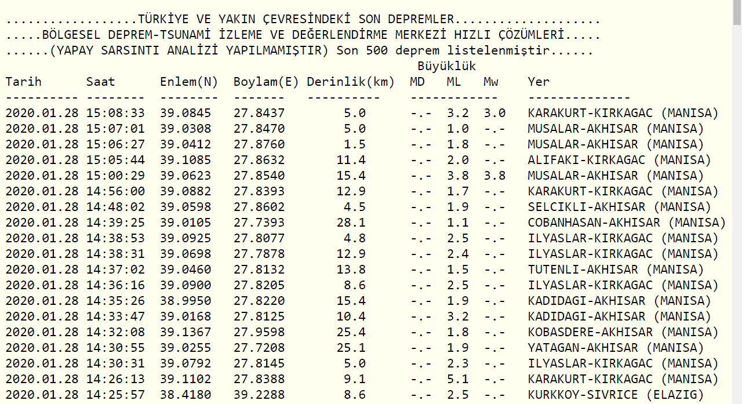Click the Mw column header

pyautogui.click(x=490, y=82)
